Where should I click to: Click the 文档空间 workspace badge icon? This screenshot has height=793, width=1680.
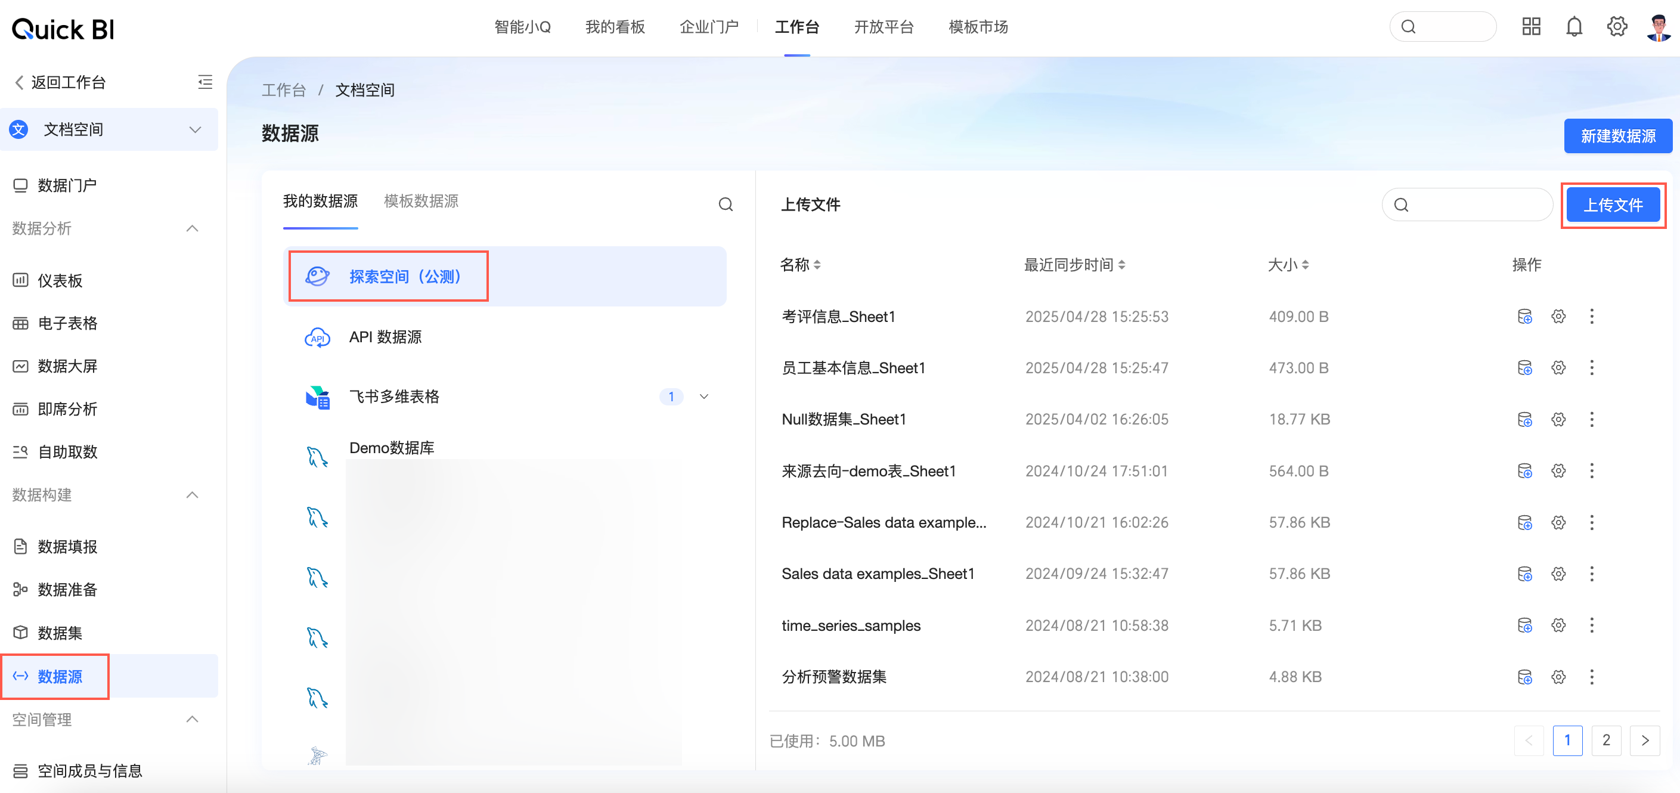(18, 129)
